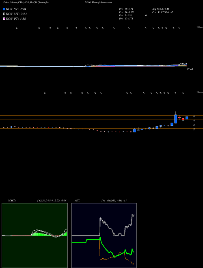Click the ADX panel title
The image size is (203, 268).
[x=78, y=201]
